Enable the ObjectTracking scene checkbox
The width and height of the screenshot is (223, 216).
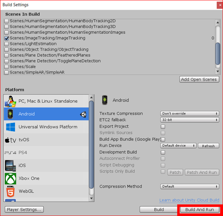pos(6,50)
